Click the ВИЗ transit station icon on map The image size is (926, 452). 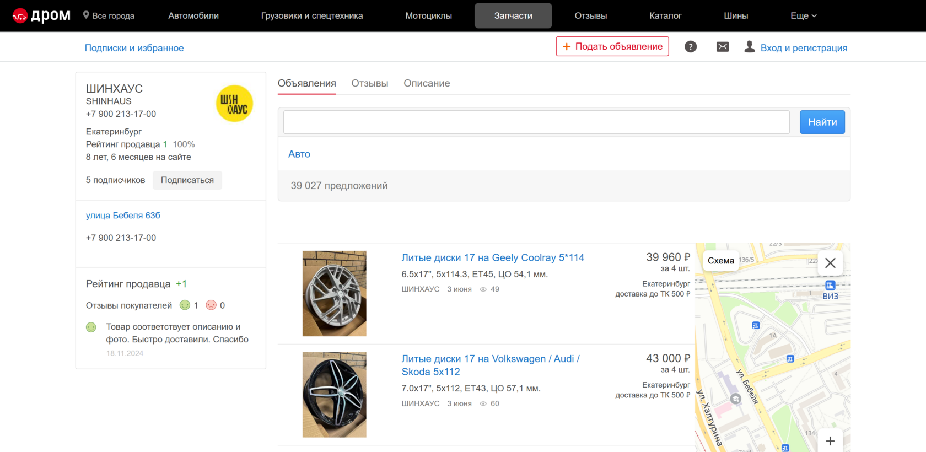830,285
